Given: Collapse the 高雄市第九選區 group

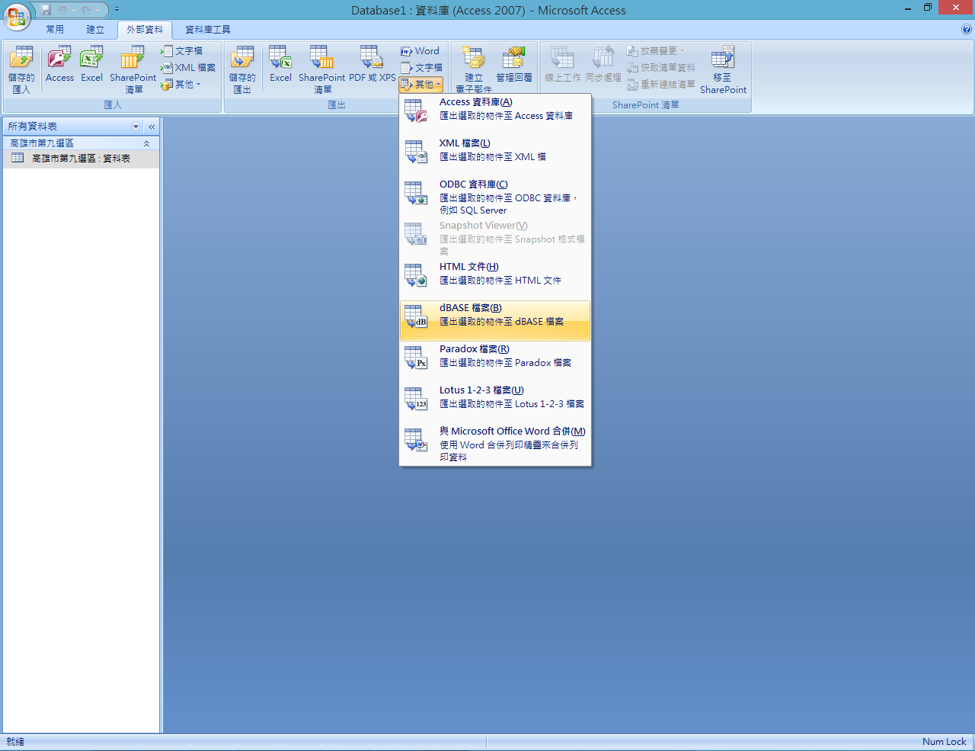Looking at the screenshot, I should tap(146, 143).
